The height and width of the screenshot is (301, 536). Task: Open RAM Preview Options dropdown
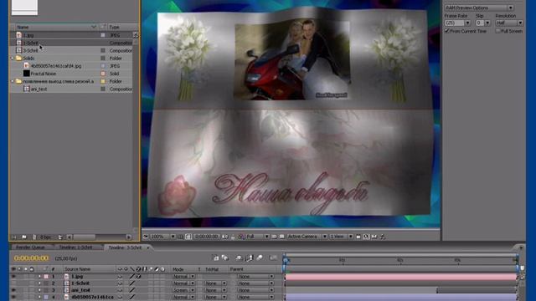click(478, 8)
